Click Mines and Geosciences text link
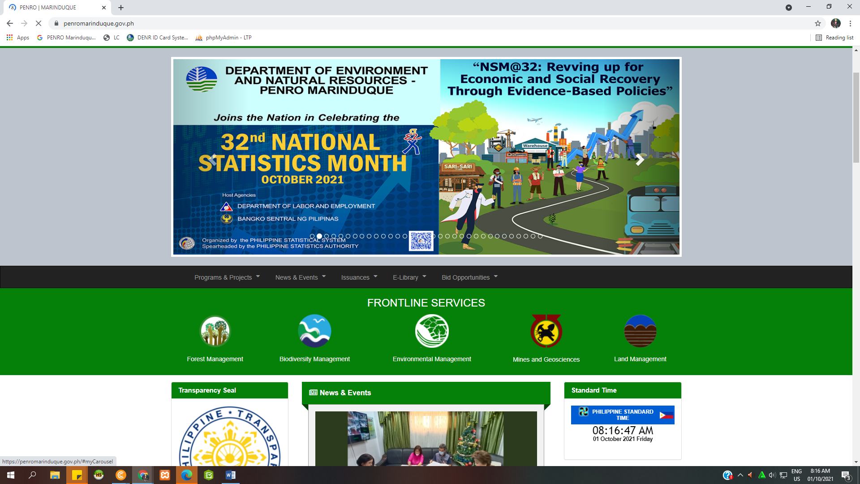Viewport: 860px width, 484px height. tap(546, 359)
